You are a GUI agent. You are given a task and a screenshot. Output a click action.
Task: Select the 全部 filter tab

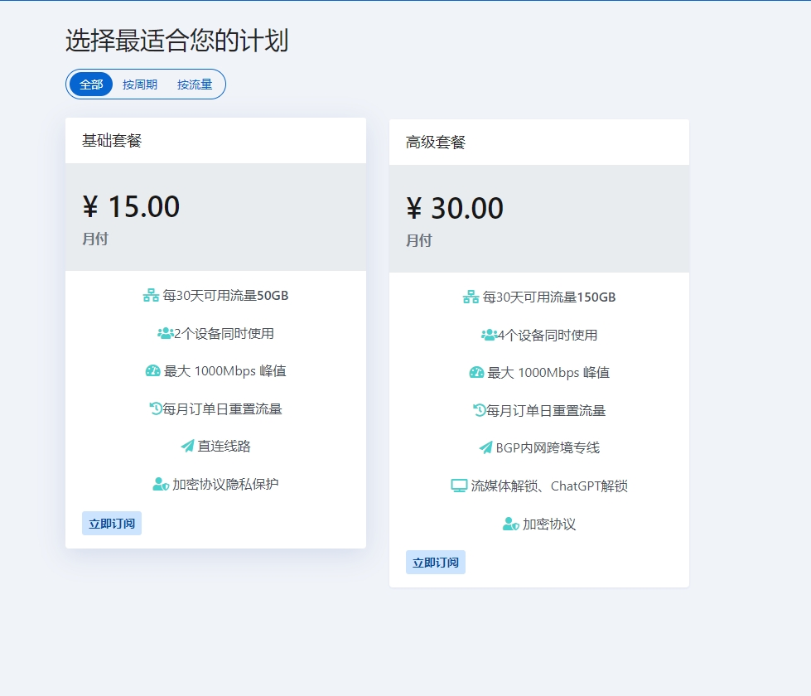tap(91, 85)
